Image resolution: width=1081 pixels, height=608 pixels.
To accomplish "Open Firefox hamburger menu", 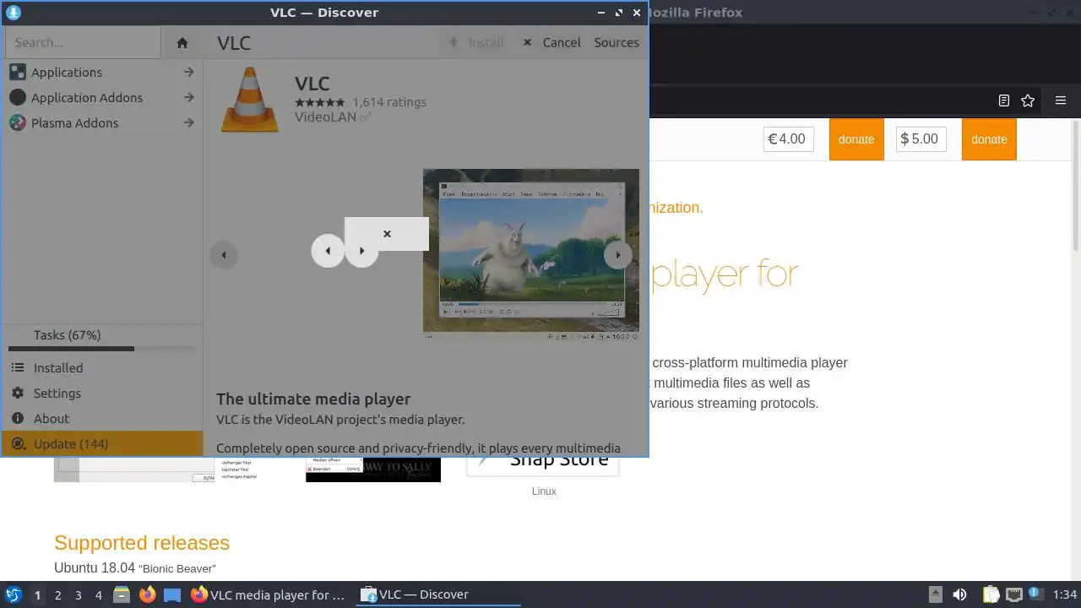I will click(1061, 100).
